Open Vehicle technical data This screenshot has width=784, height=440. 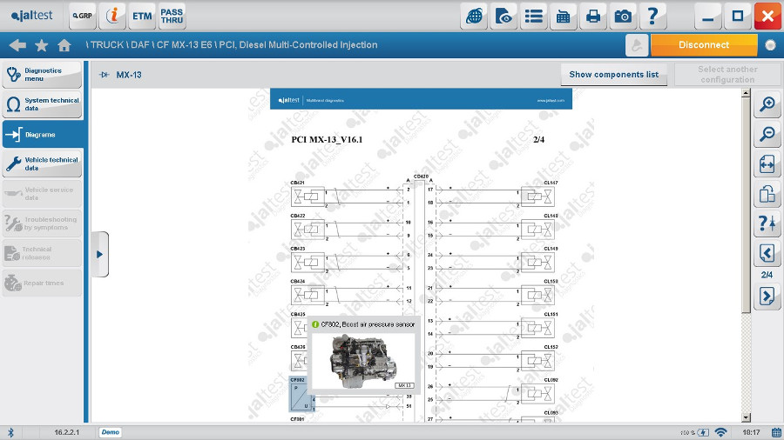(42, 163)
